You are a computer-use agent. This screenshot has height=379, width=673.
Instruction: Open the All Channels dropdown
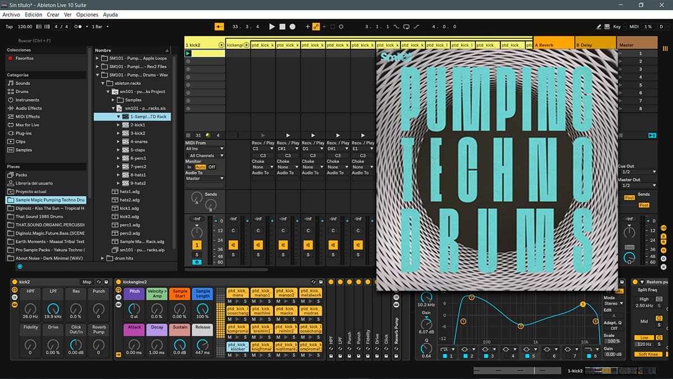click(206, 156)
